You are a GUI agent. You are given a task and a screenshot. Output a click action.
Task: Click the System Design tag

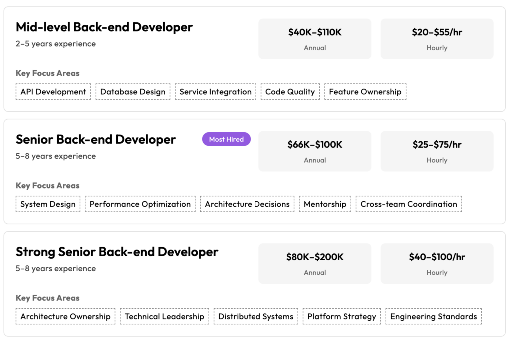48,204
